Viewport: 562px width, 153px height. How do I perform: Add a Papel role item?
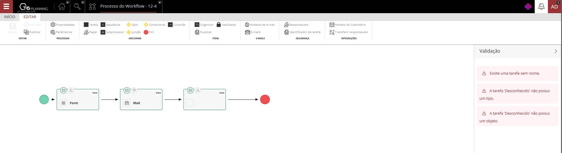click(x=90, y=32)
